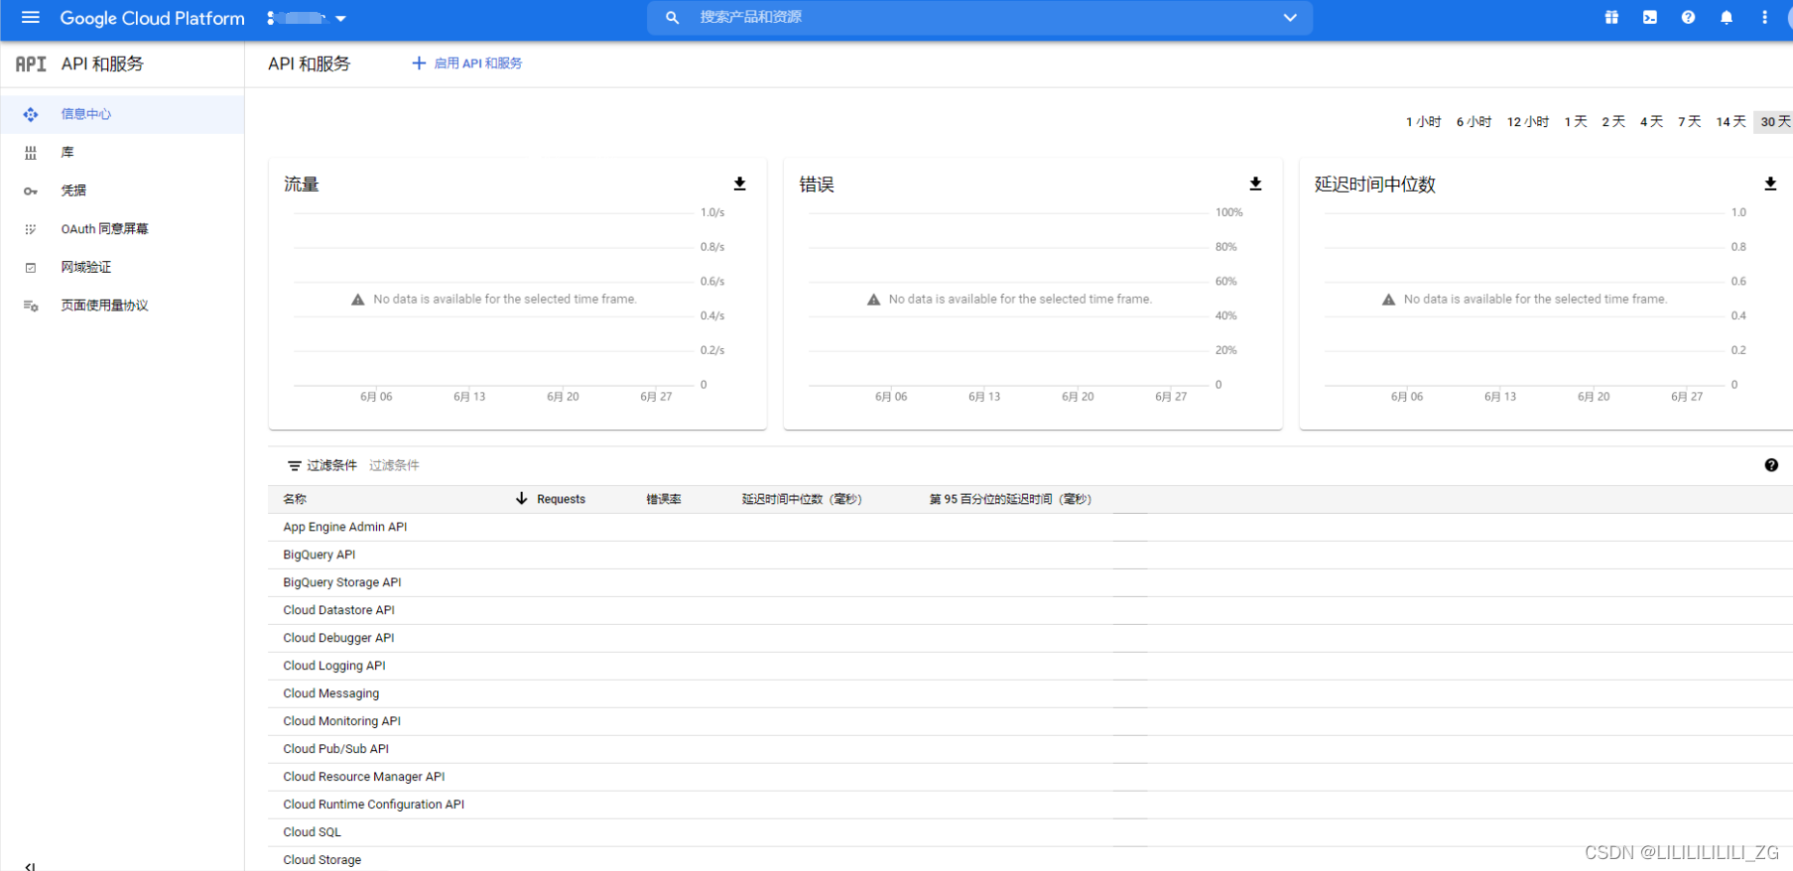1793x871 pixels.
Task: Select 信息中心 dashboard in sidebar
Action: click(x=122, y=114)
